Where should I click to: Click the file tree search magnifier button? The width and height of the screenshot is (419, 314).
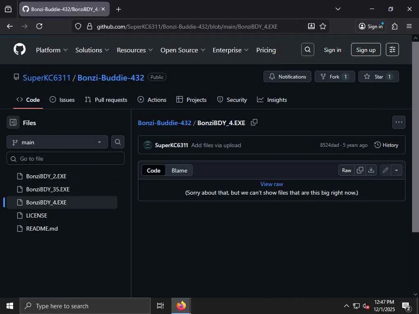(117, 142)
